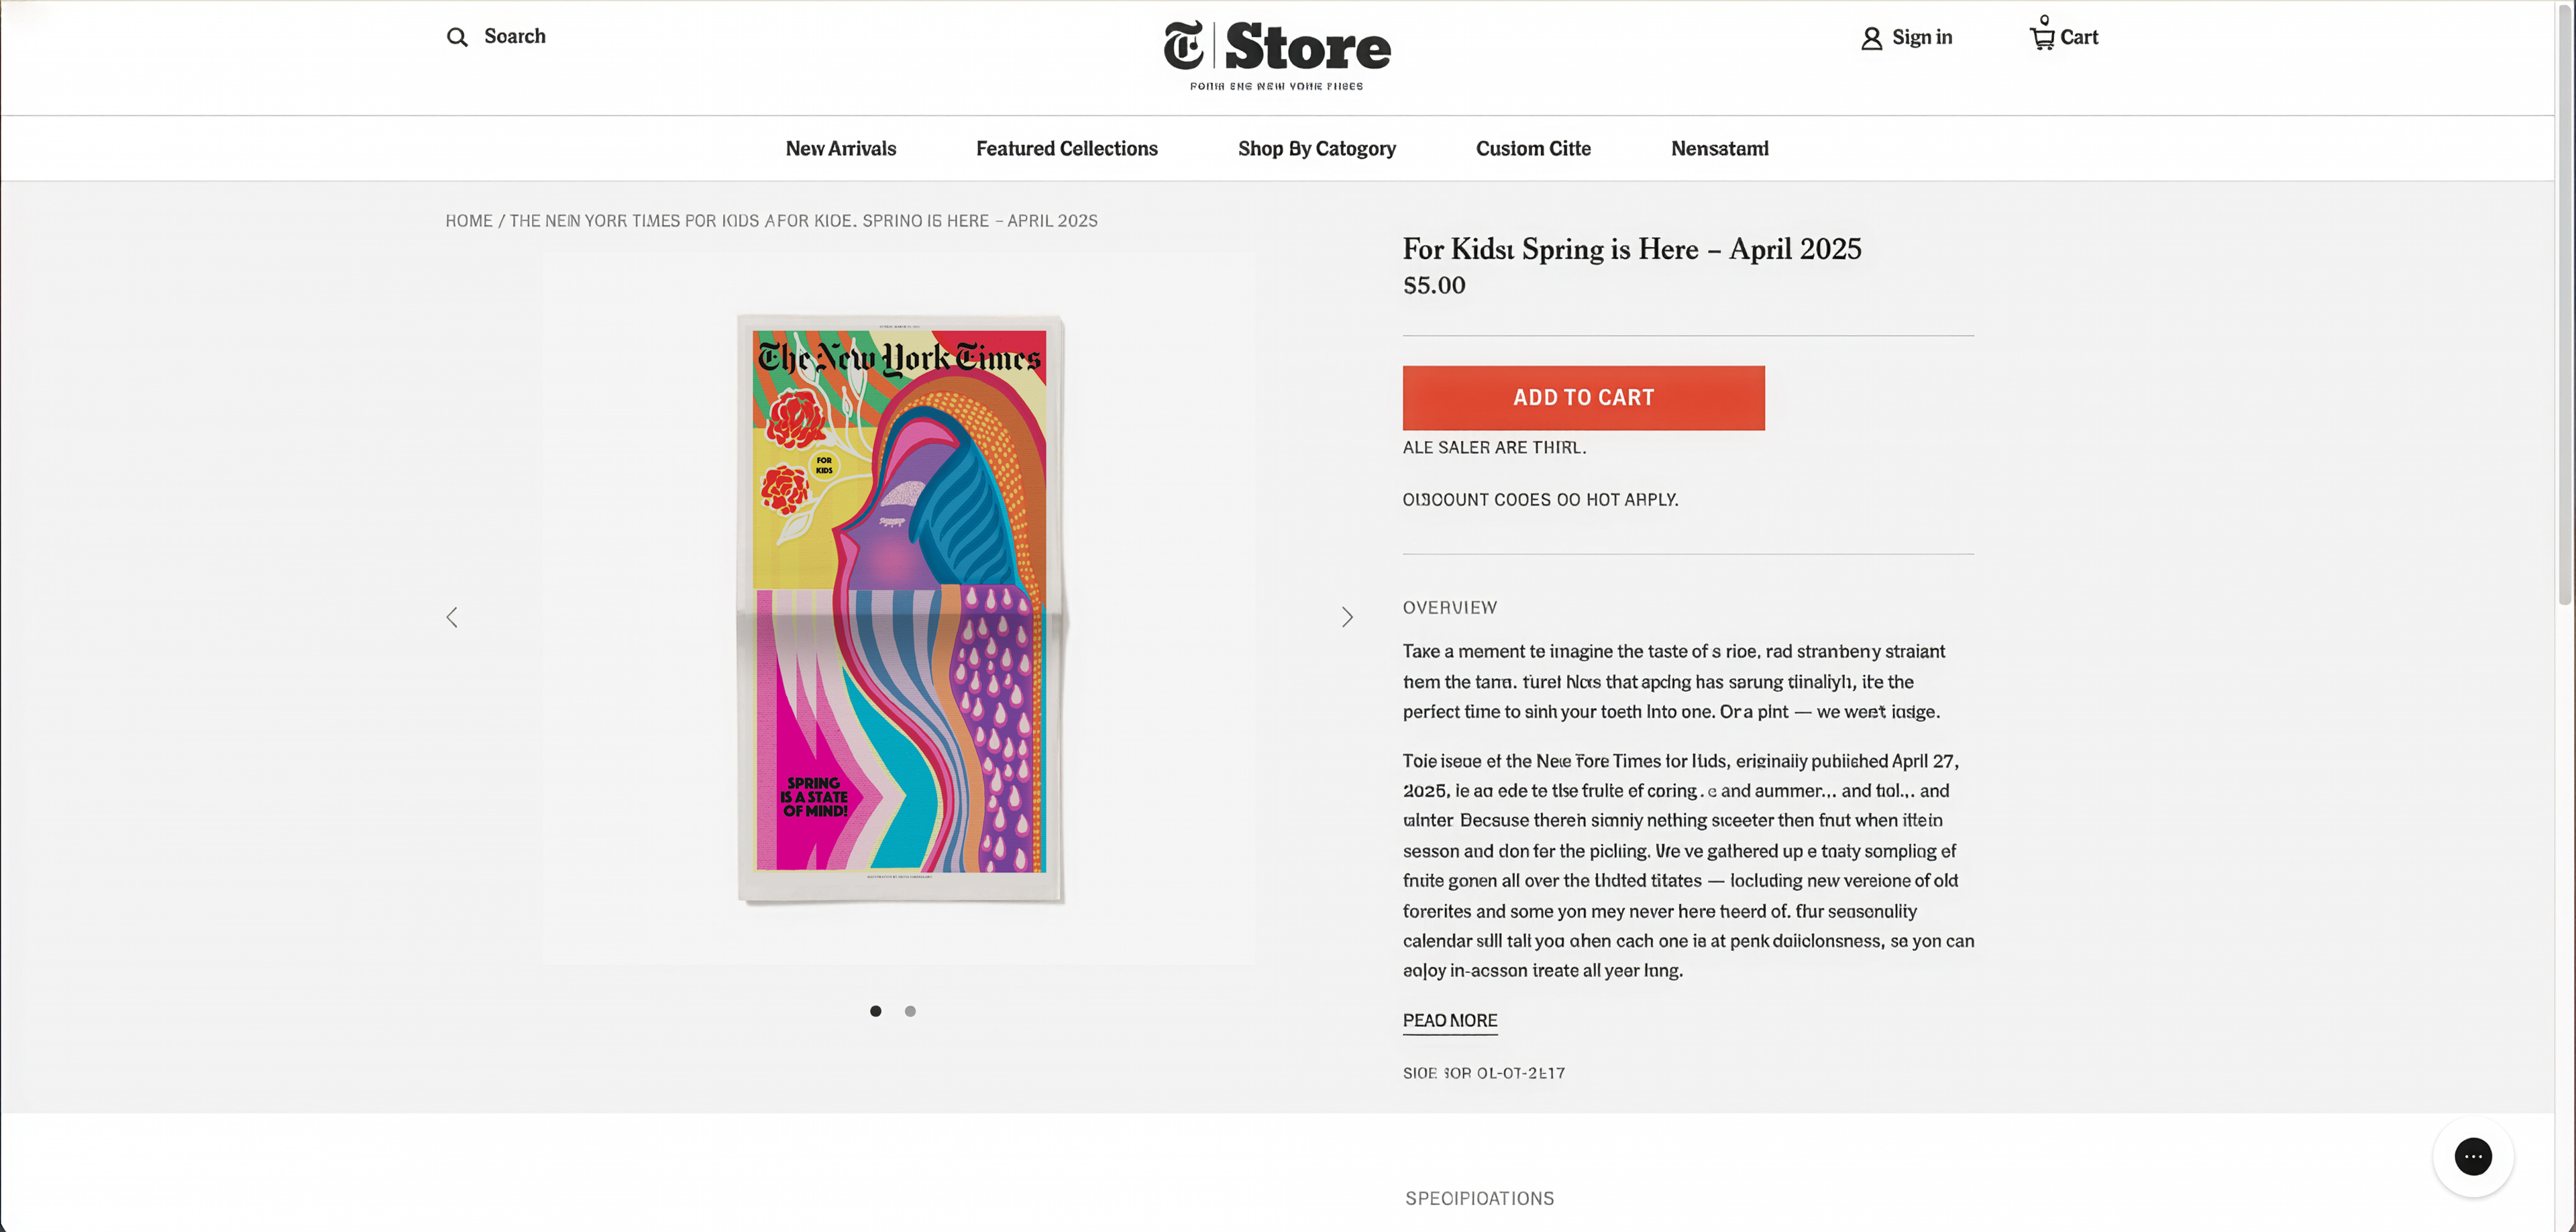Open the New Arrivals menu

pyautogui.click(x=841, y=149)
